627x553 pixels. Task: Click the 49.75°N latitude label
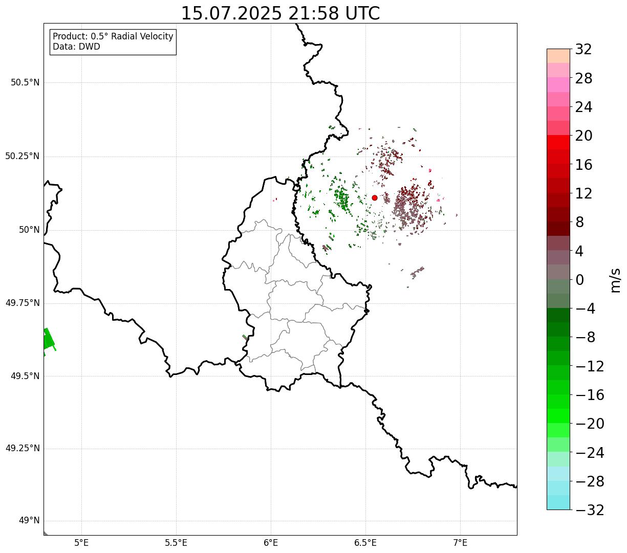coord(22,303)
